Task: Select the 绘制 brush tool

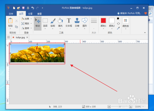Action: point(53,22)
